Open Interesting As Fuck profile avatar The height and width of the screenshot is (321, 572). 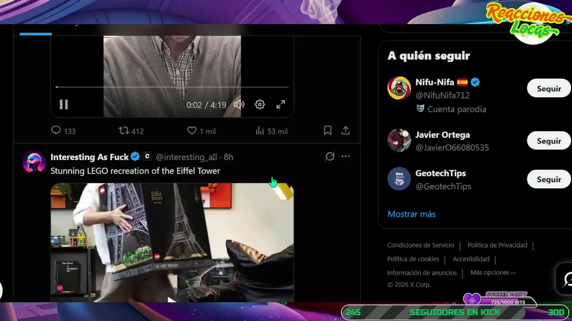[34, 162]
